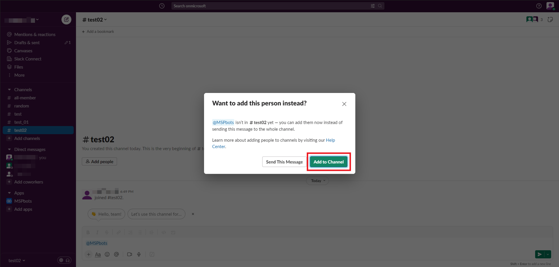Image resolution: width=559 pixels, height=267 pixels.
Task: Open the Help Center link in the dialog
Action: (330, 140)
